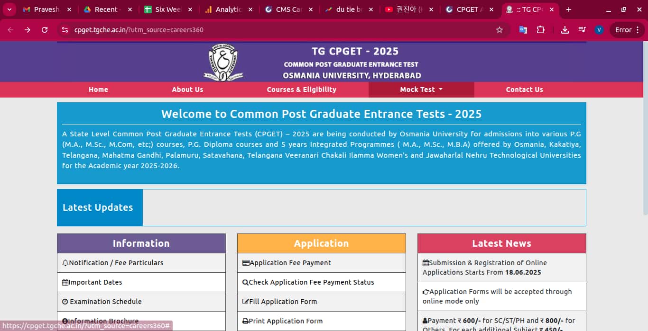Close the YouTube tab
This screenshot has width=648, height=331.
point(431,9)
